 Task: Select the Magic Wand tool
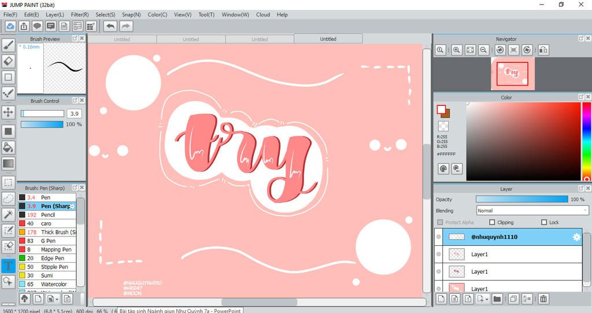click(8, 215)
